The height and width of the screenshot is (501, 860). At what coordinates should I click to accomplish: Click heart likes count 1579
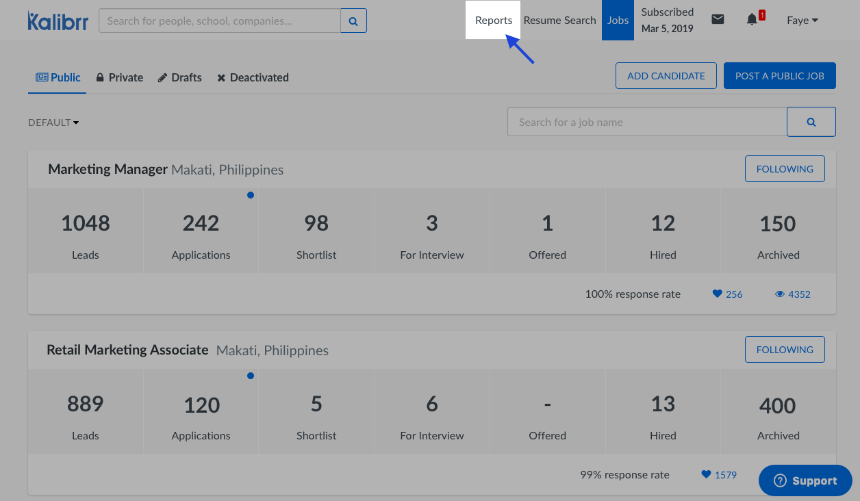click(719, 475)
